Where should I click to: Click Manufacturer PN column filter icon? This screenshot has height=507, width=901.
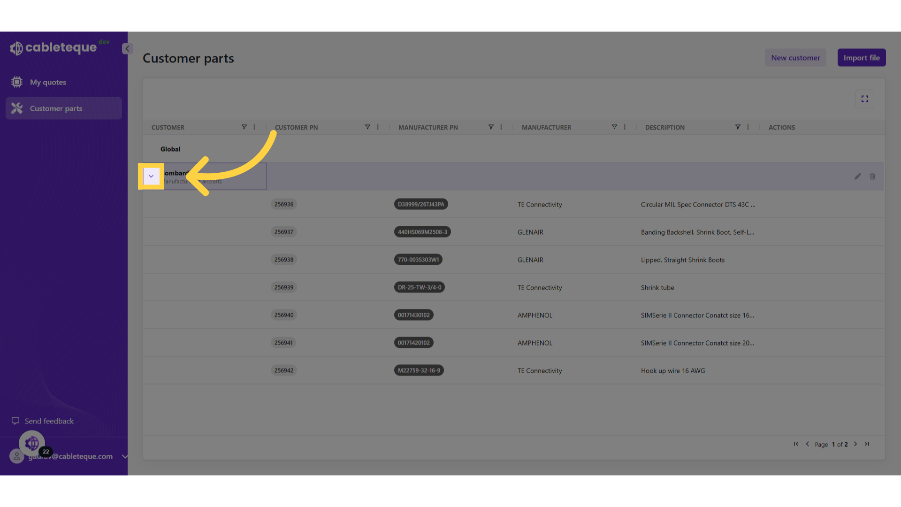(x=491, y=127)
